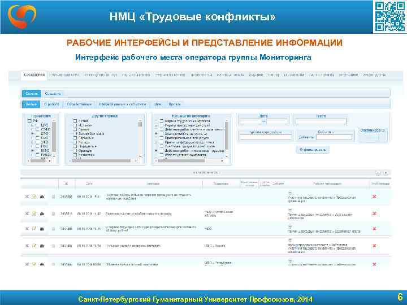Screen dimensions: 407x305
Task: Expand the ДФО territory node
Action: [x=33, y=133]
